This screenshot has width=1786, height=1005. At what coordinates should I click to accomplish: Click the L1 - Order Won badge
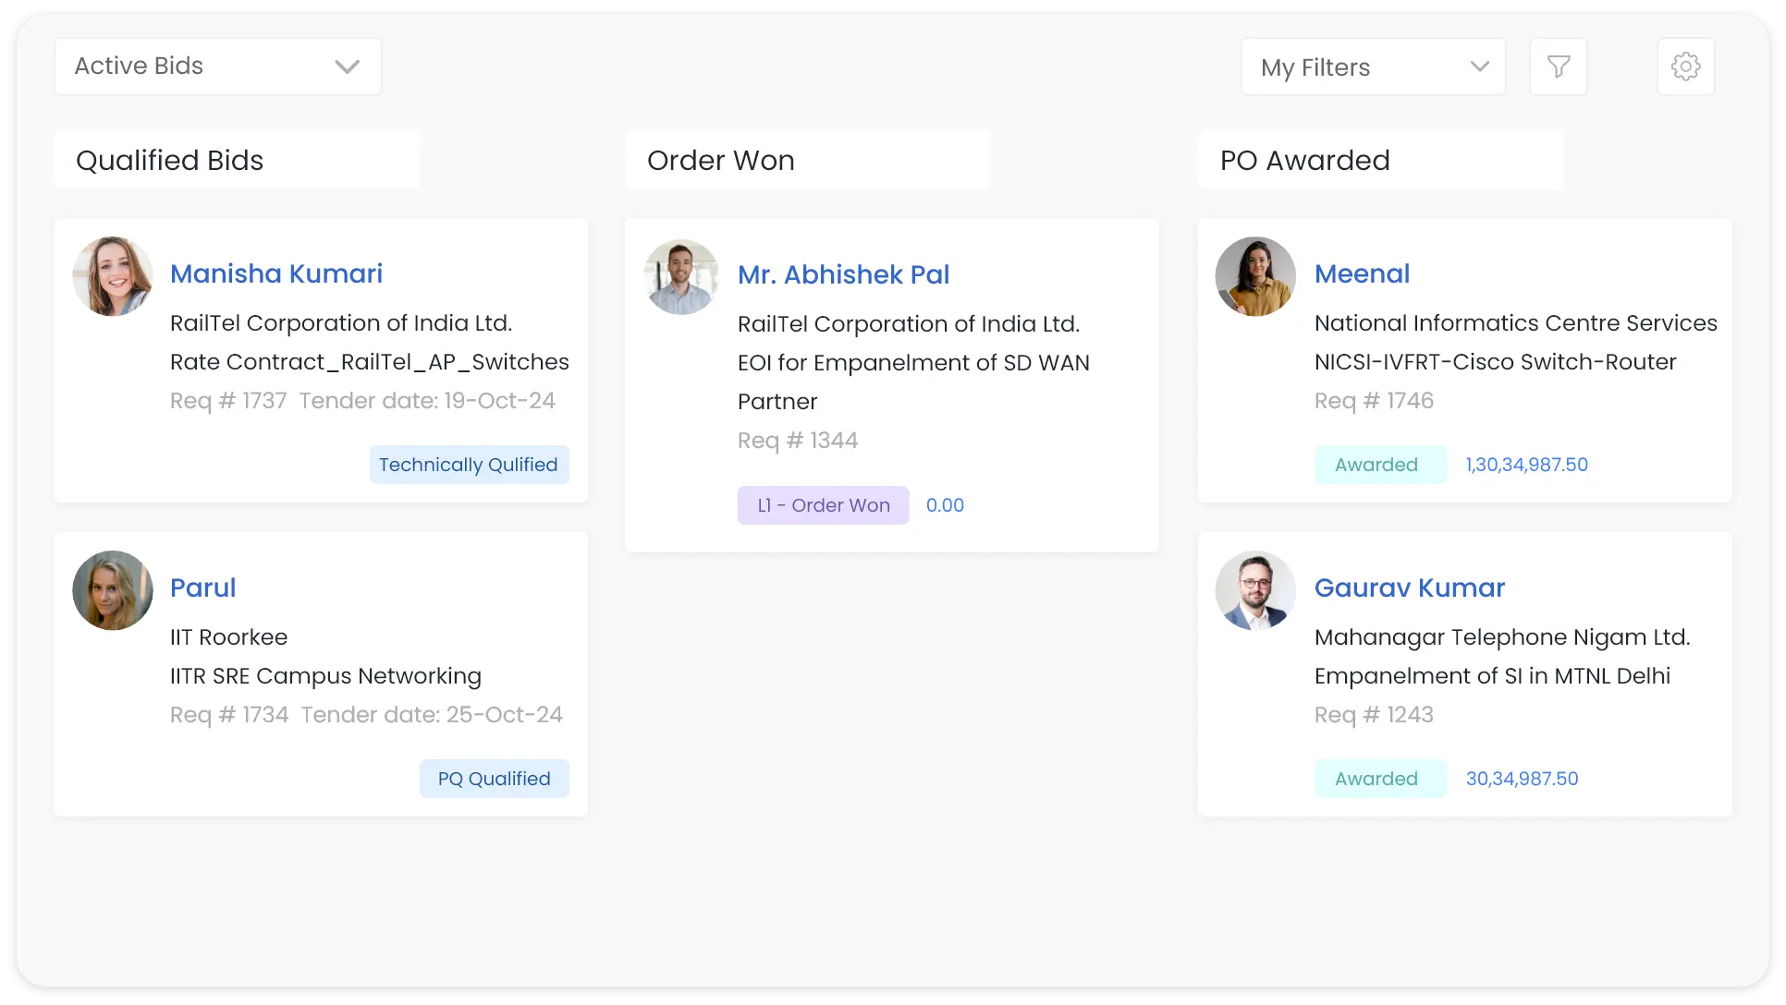(x=823, y=505)
